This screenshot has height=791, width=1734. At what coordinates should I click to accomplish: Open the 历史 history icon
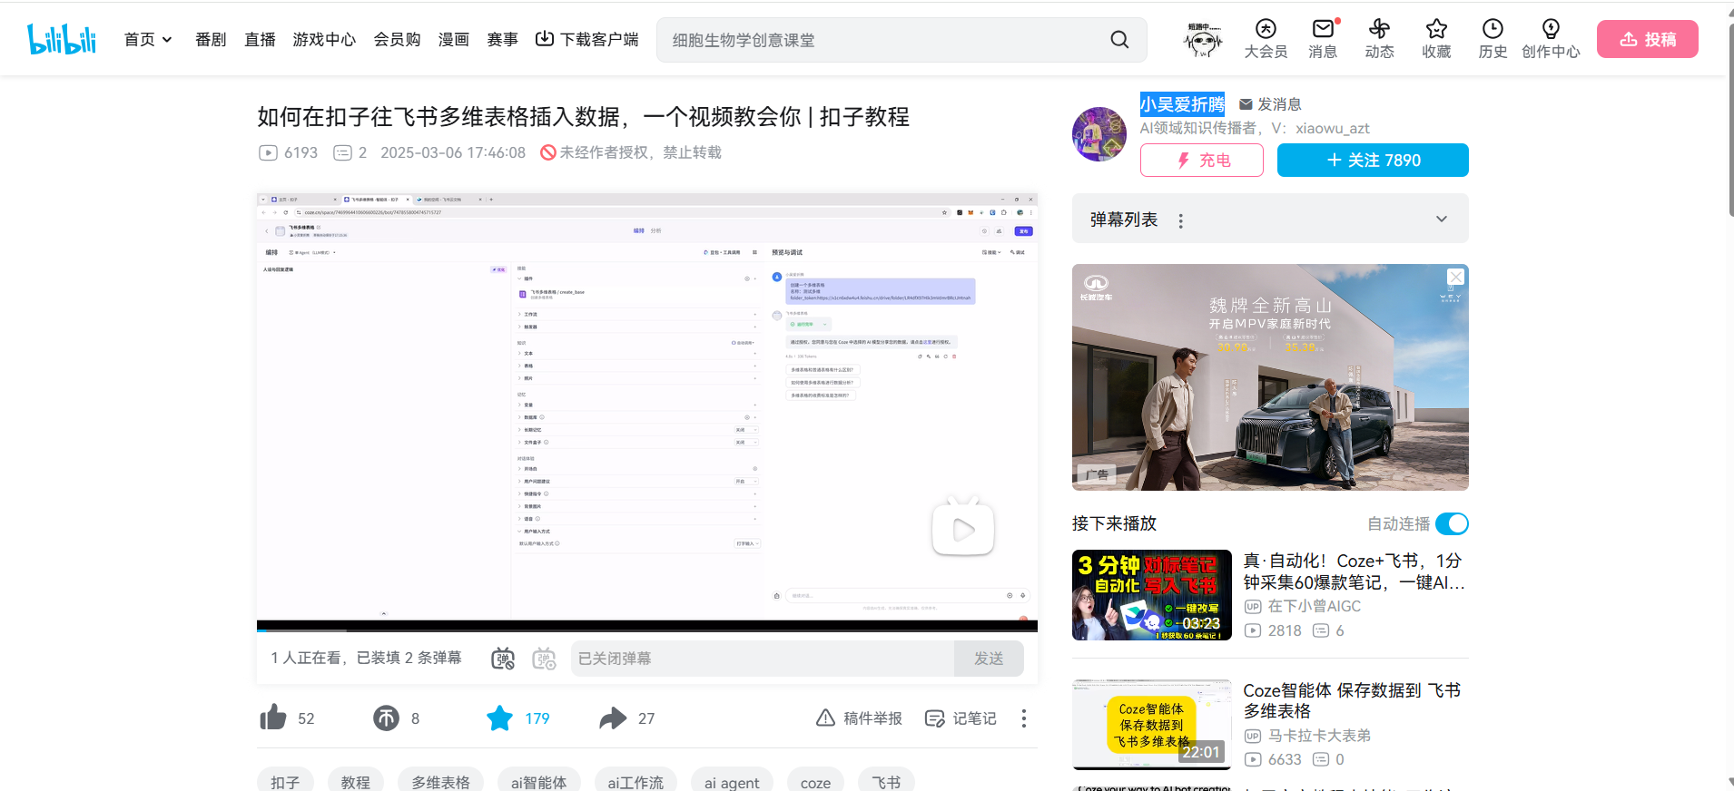1493,39
